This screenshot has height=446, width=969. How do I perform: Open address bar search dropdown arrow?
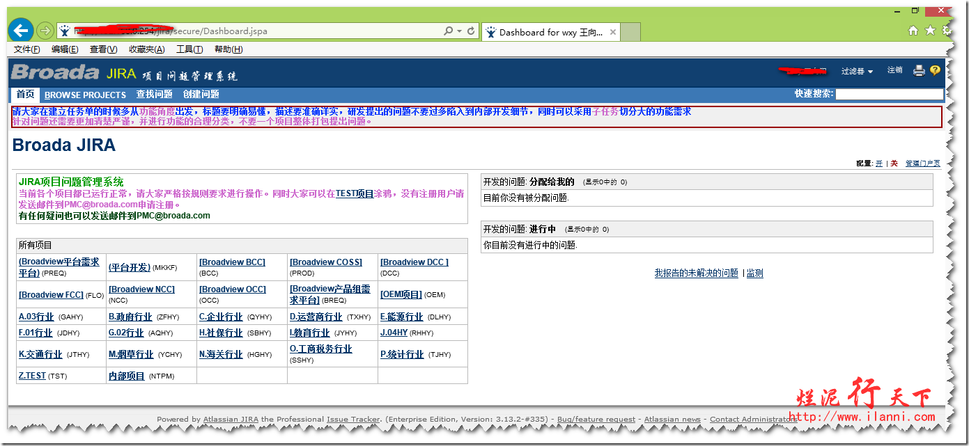[460, 31]
